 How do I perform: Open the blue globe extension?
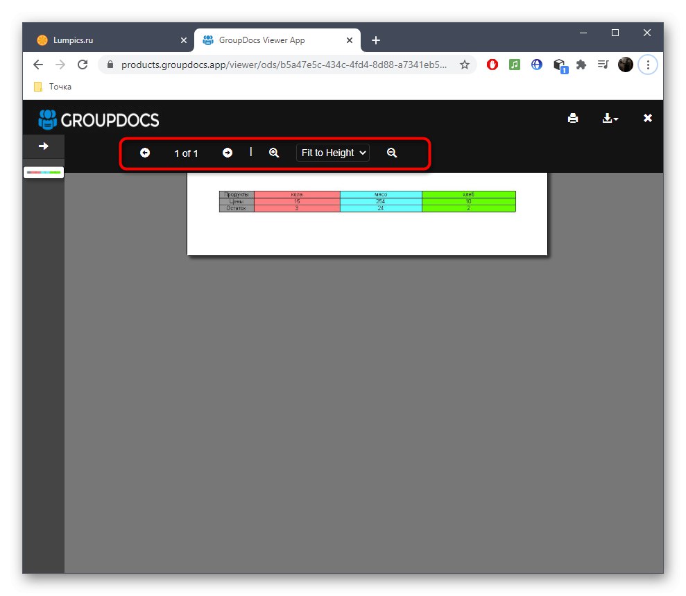[537, 65]
